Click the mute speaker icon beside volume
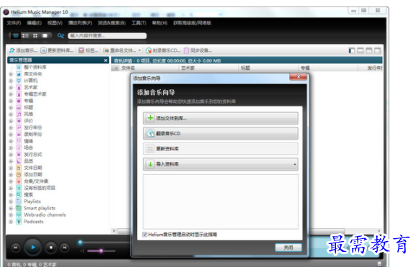This screenshot has width=416, height=267. coord(82,250)
